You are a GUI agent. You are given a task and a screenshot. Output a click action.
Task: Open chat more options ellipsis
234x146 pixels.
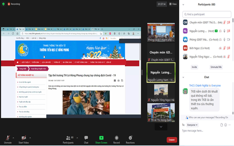(230, 125)
